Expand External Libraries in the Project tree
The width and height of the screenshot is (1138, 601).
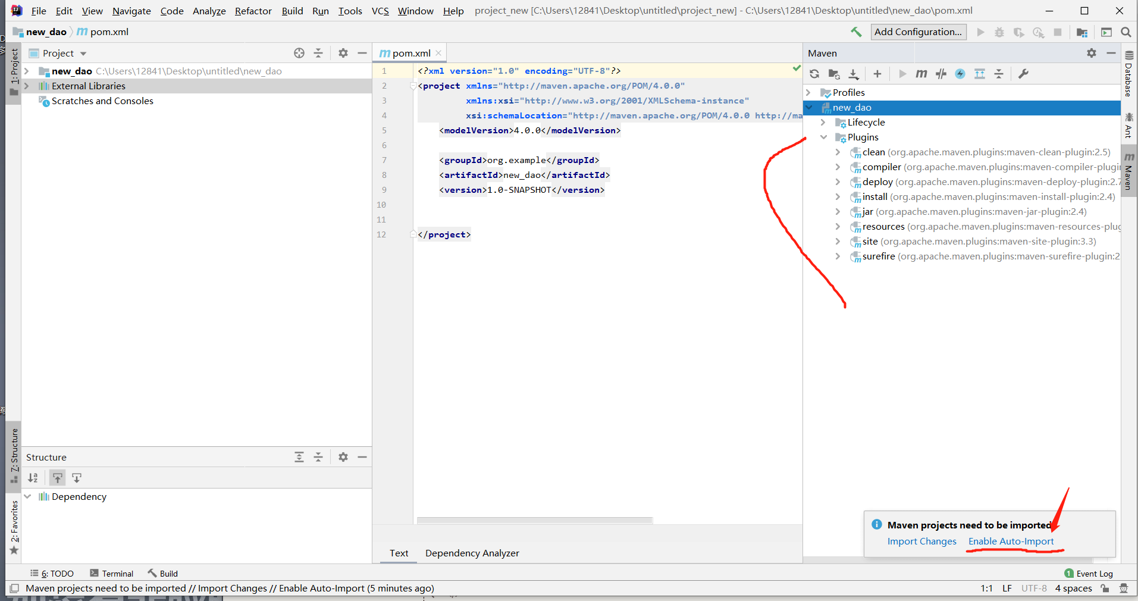[x=27, y=86]
